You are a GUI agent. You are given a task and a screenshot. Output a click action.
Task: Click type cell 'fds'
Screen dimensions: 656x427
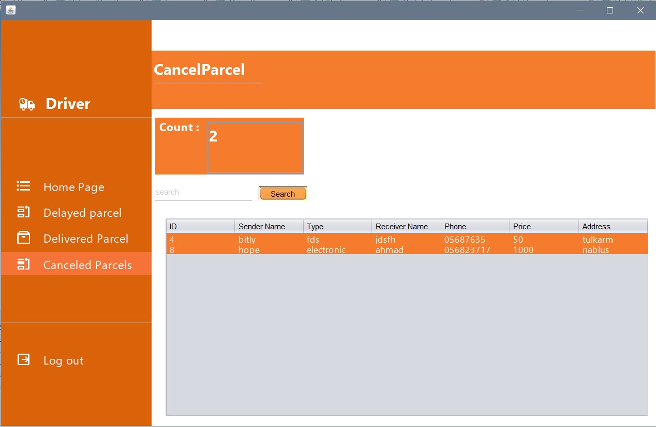pos(338,239)
